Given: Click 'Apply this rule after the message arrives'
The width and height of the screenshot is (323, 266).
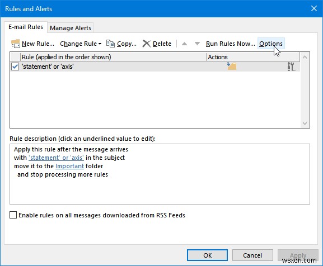Looking at the screenshot, I should coord(71,149).
